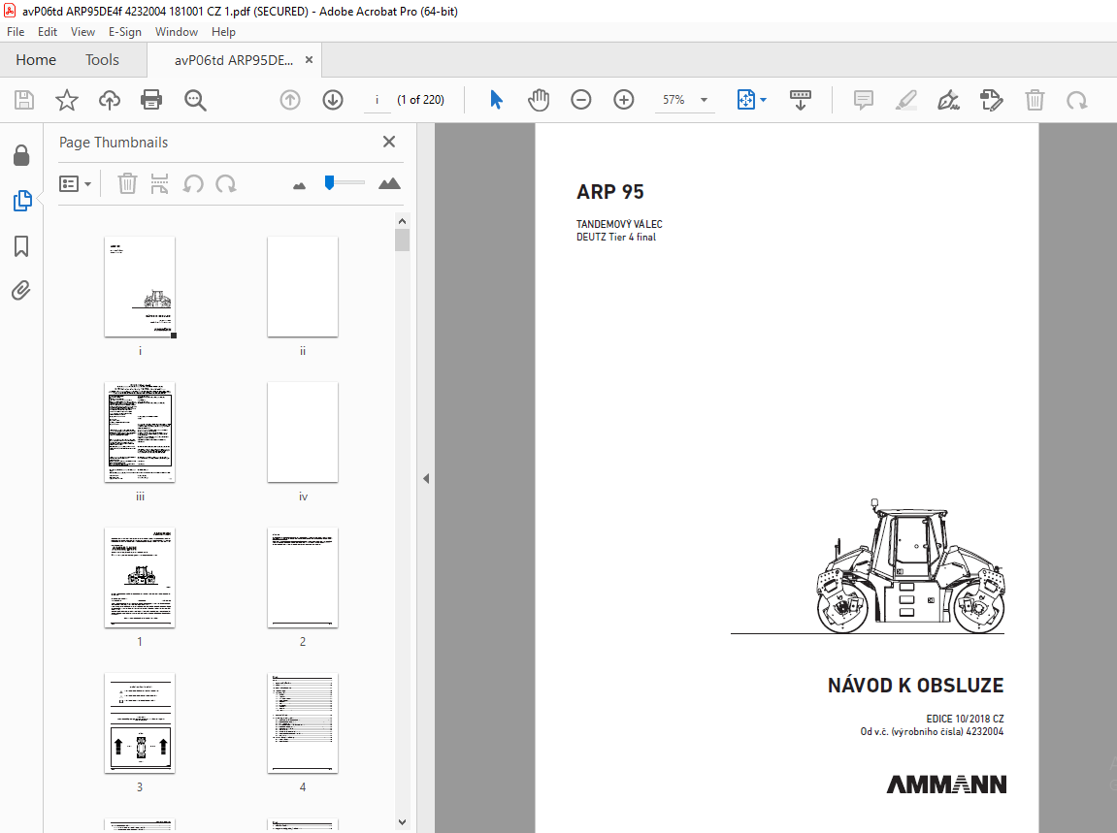Select the Highlight text tool
The width and height of the screenshot is (1117, 833).
point(906,100)
